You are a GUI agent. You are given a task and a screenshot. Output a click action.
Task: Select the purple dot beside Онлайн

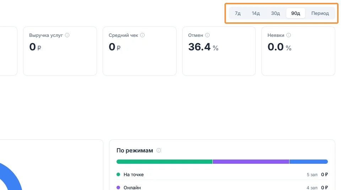pos(118,188)
